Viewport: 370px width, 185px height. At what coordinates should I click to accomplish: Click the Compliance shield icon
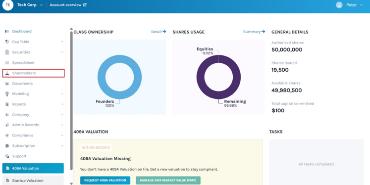(7, 135)
